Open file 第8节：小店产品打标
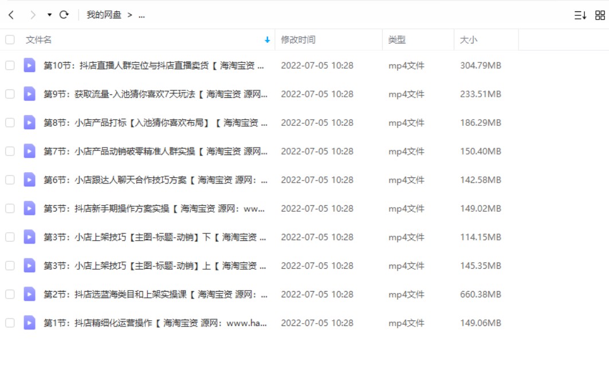This screenshot has width=609, height=374. tap(155, 123)
